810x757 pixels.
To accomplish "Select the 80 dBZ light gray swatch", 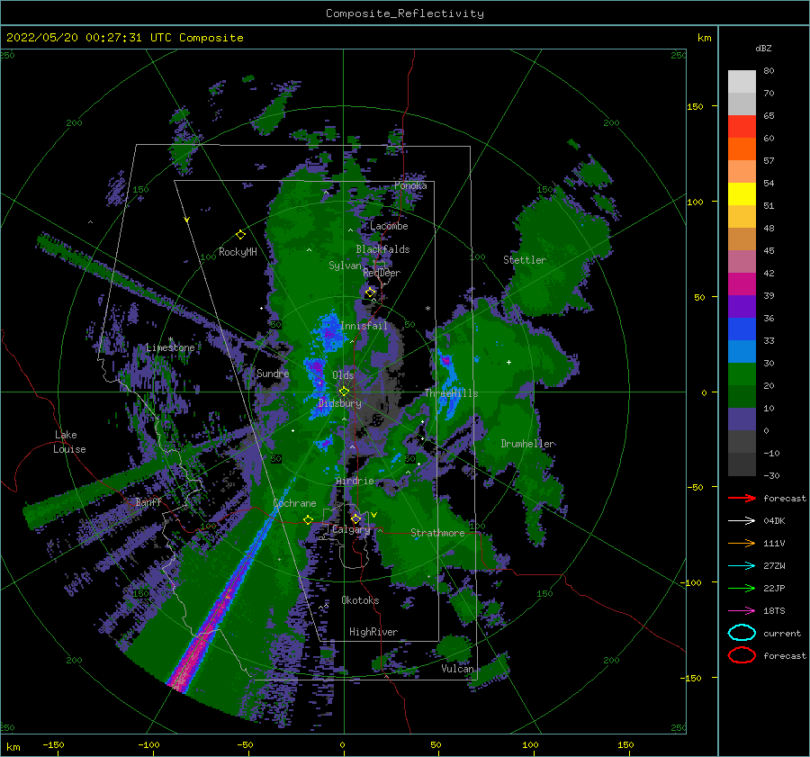I will [x=742, y=82].
